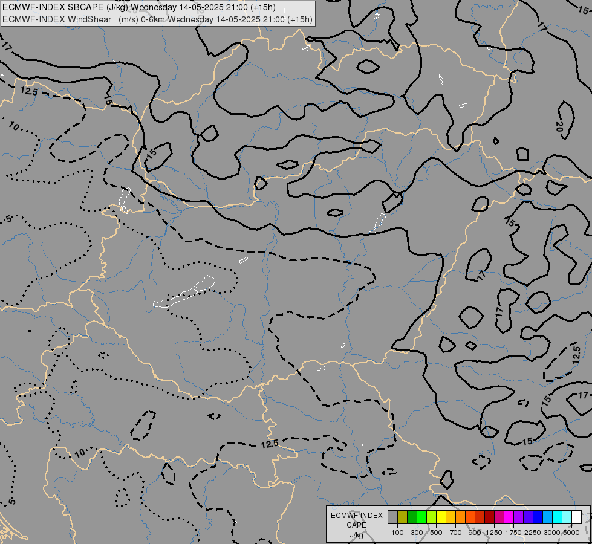The image size is (592, 544).
Task: Pick the pale cyan swatch beside white
Action: [x=567, y=517]
